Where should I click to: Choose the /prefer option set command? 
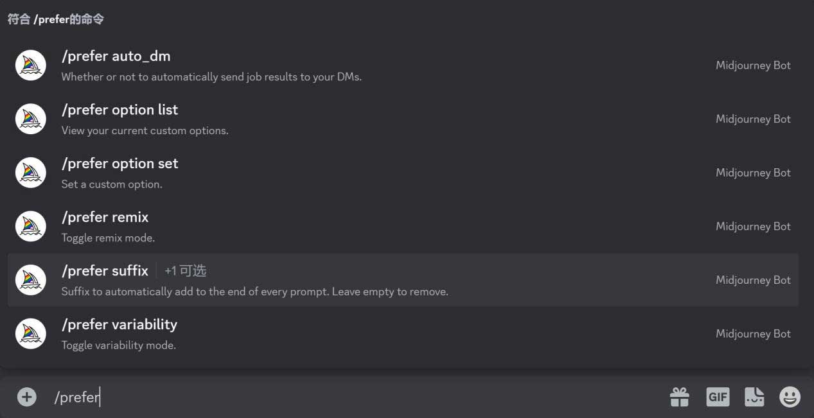click(x=120, y=164)
